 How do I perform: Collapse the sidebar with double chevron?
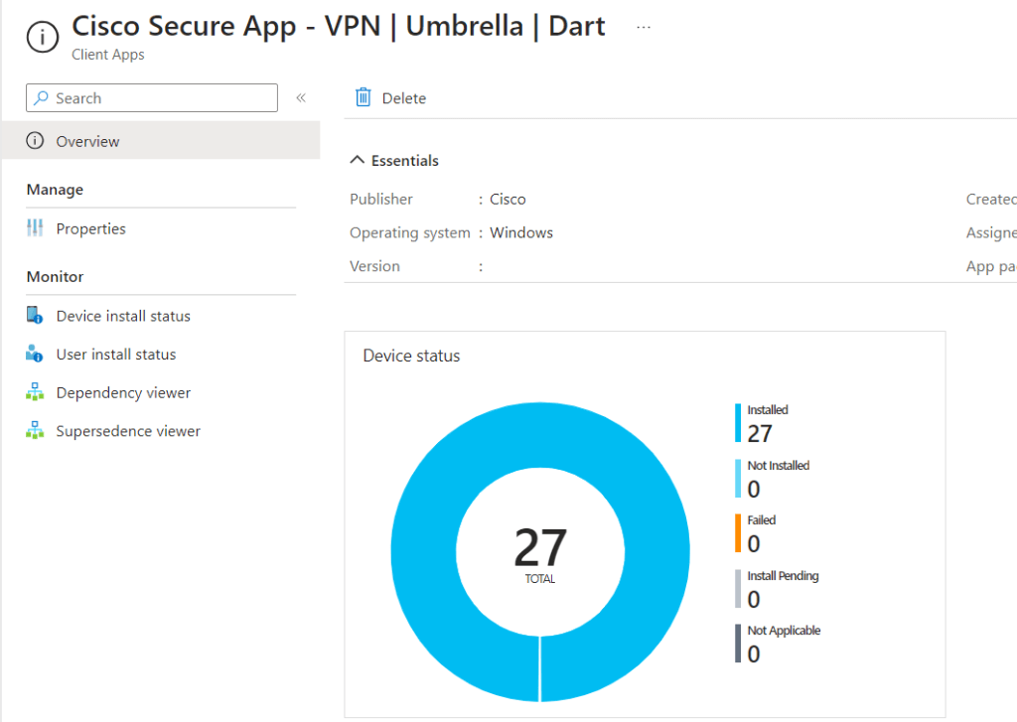[301, 98]
